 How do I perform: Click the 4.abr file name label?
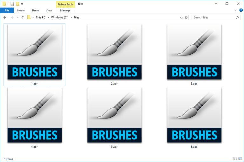[x=34, y=146]
